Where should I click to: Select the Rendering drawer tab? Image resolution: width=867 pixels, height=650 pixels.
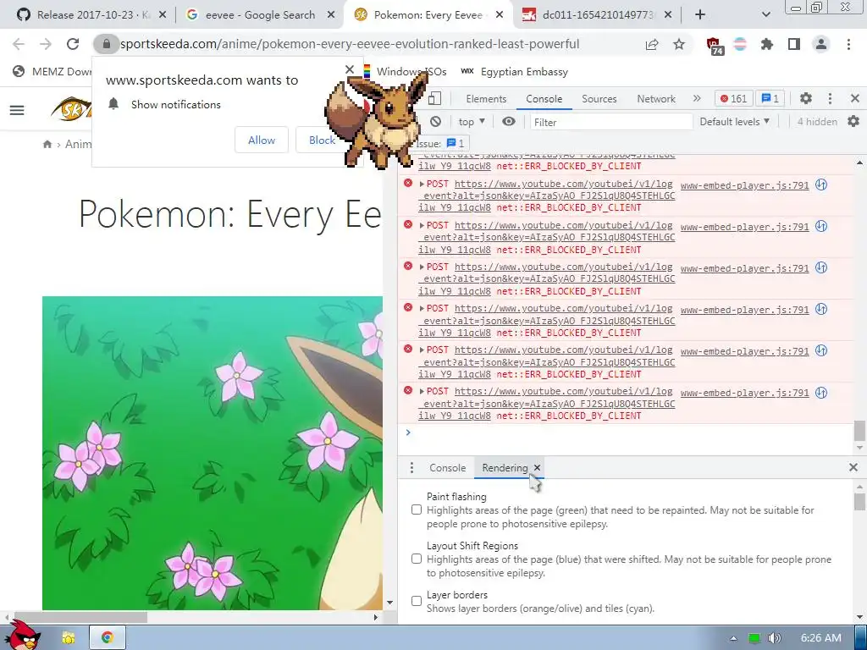[x=505, y=467]
